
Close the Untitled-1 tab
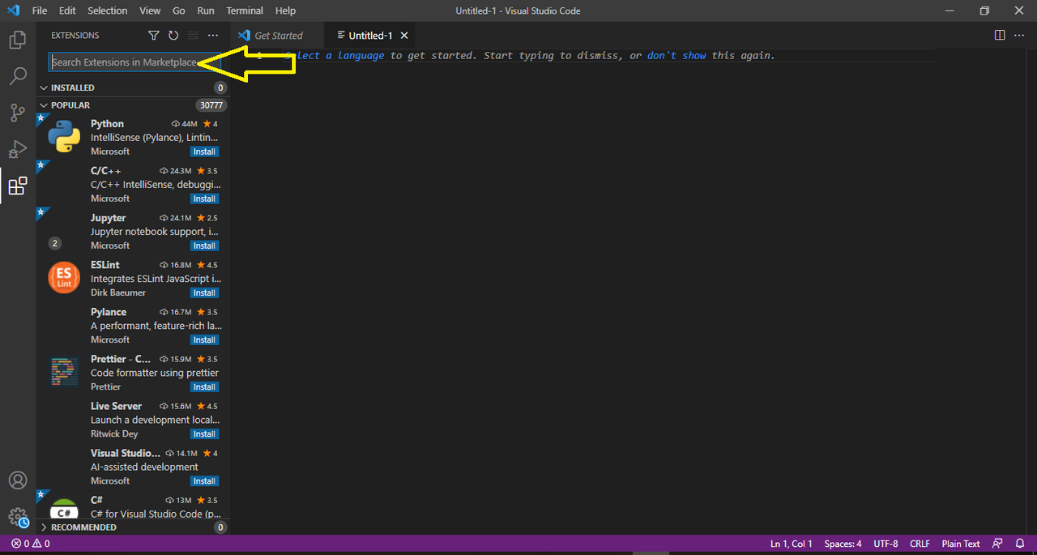pyautogui.click(x=404, y=36)
